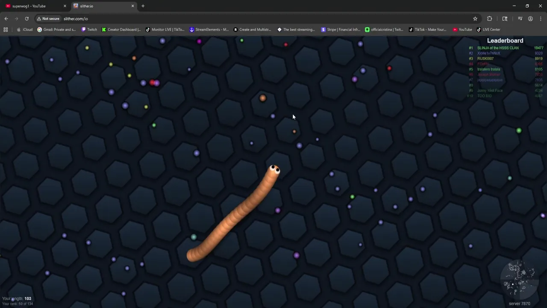Click the top score 19477
The image size is (547, 308).
click(538, 48)
